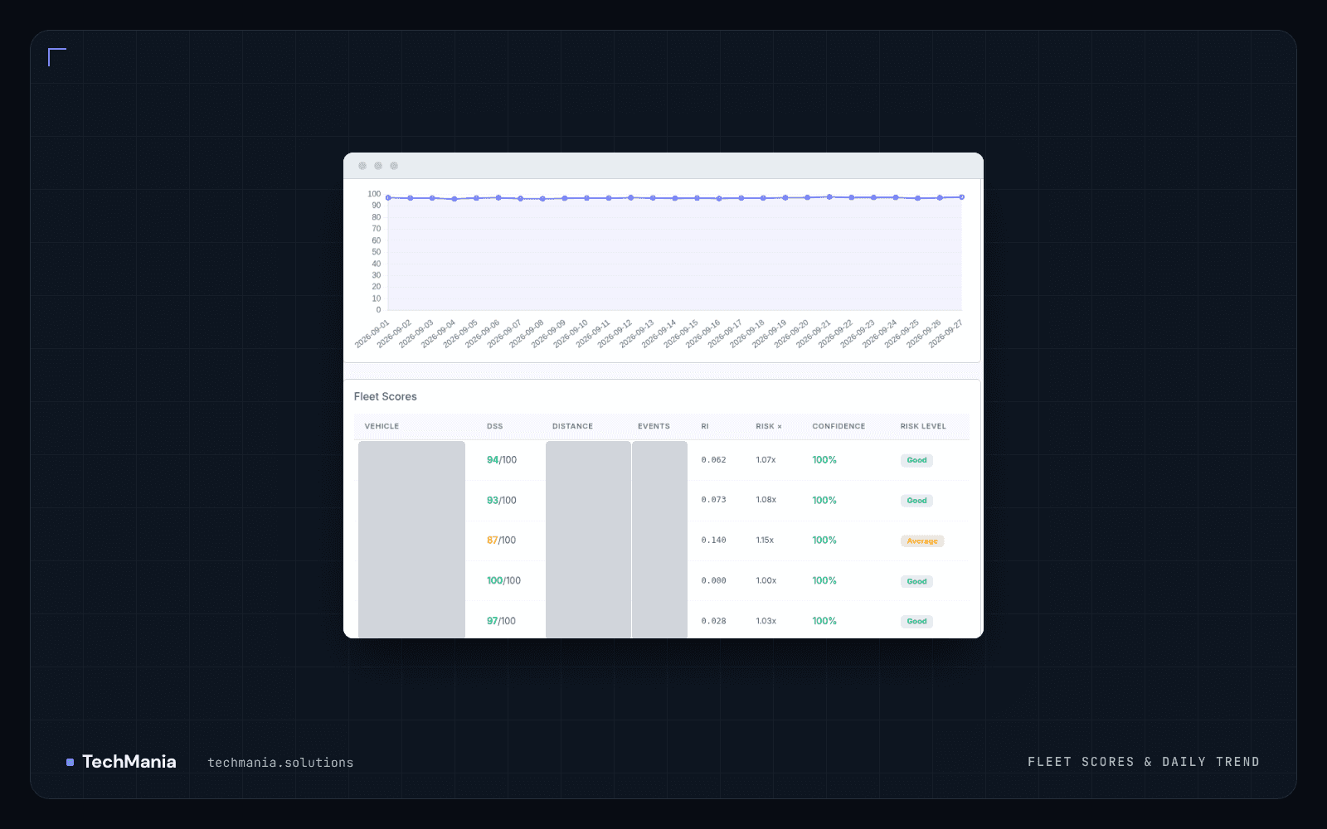The width and height of the screenshot is (1327, 829).
Task: Select the RI value 0.000
Action: [713, 581]
